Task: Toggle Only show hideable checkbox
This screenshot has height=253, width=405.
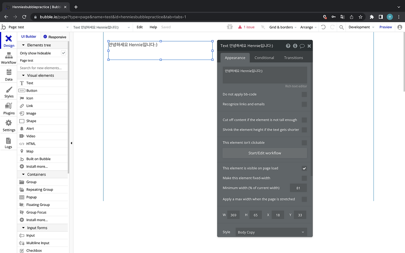Action: (64, 53)
